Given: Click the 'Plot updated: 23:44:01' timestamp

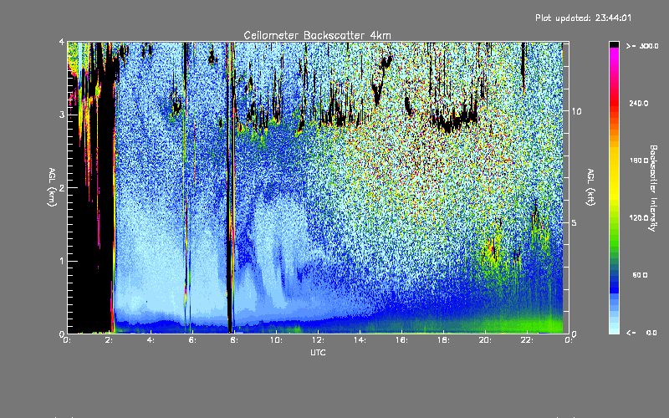Looking at the screenshot, I should tap(583, 18).
